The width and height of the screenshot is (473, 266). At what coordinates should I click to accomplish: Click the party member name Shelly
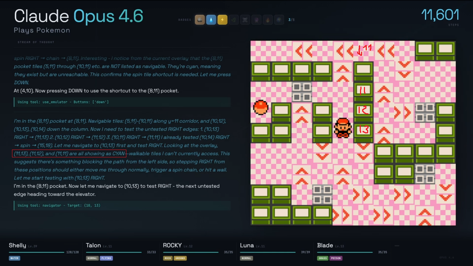17,246
